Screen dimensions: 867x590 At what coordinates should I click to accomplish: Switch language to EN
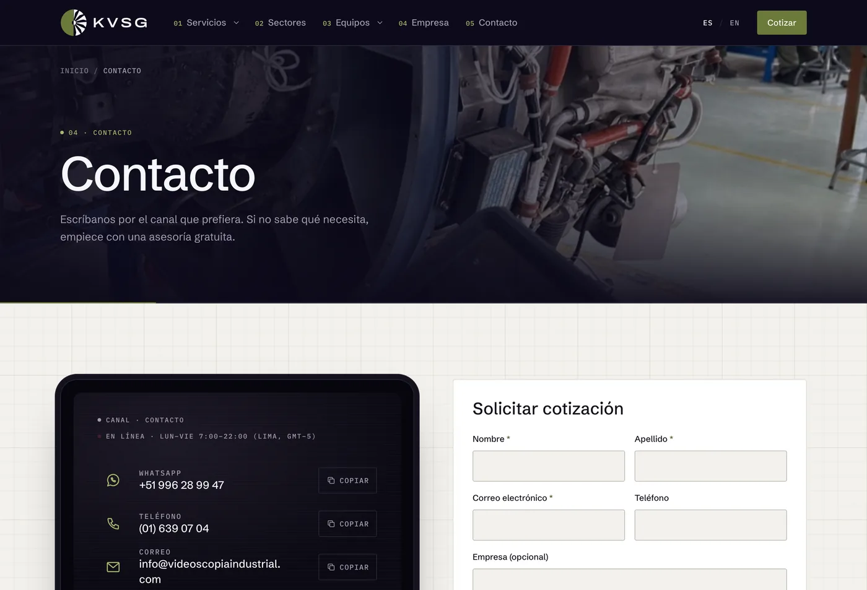pos(734,23)
